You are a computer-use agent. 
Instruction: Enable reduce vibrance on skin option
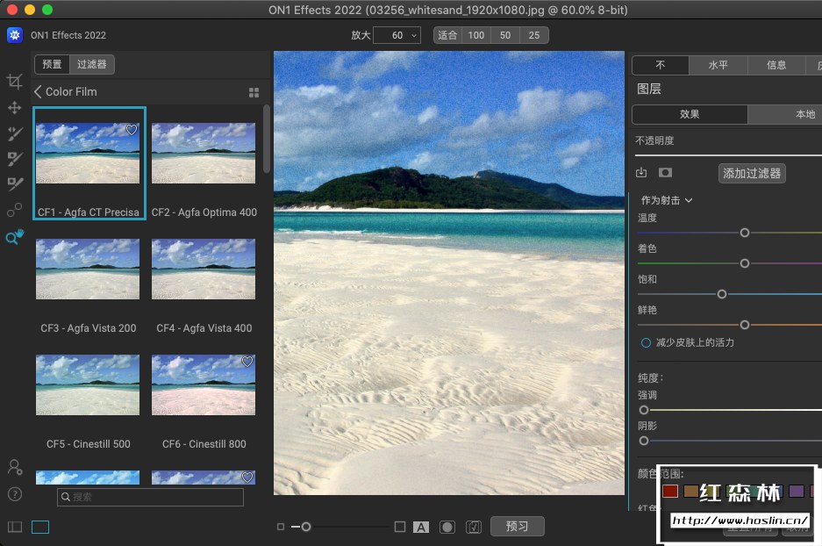(x=646, y=342)
